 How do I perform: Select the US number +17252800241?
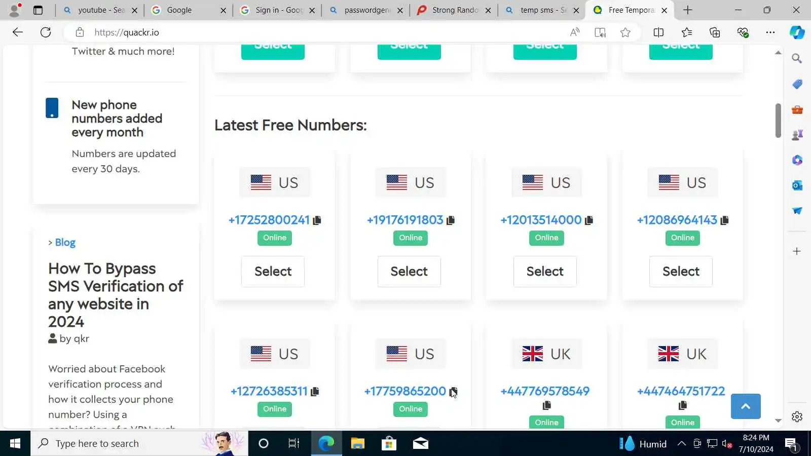click(x=273, y=272)
